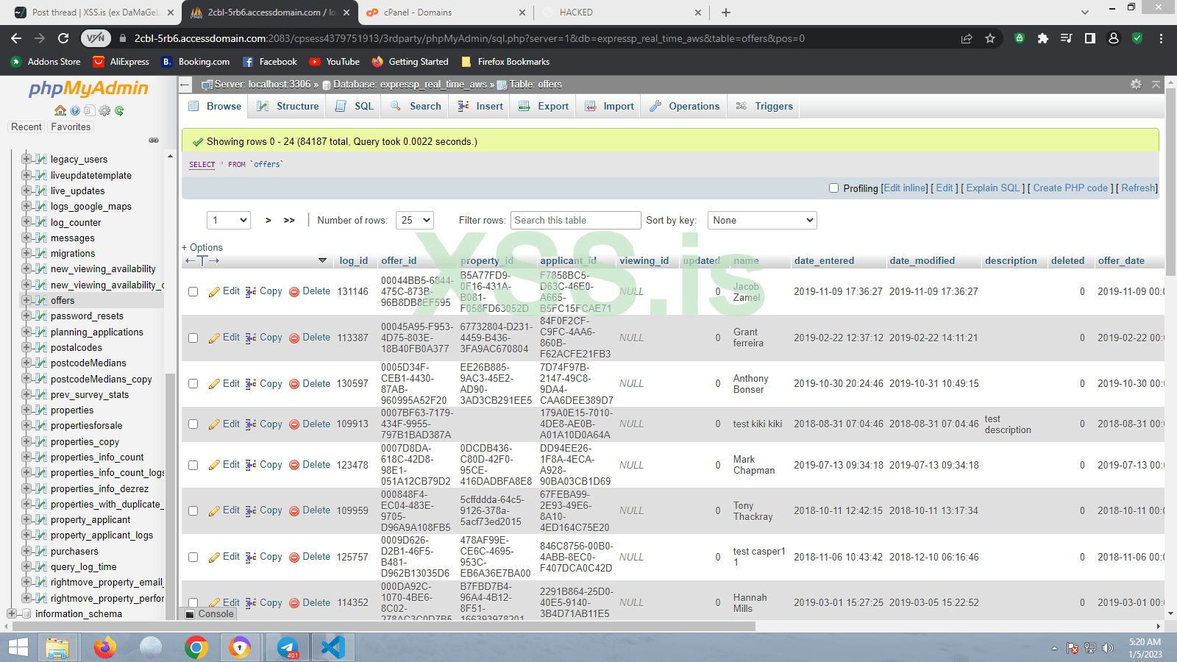
Task: Open the Operations tab
Action: tap(685, 107)
